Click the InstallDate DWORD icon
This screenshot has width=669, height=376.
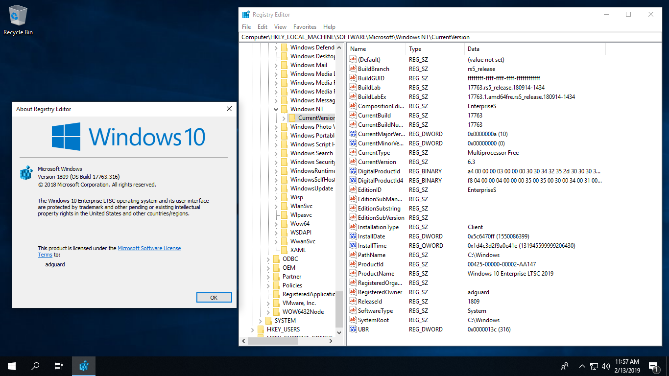[x=353, y=236]
